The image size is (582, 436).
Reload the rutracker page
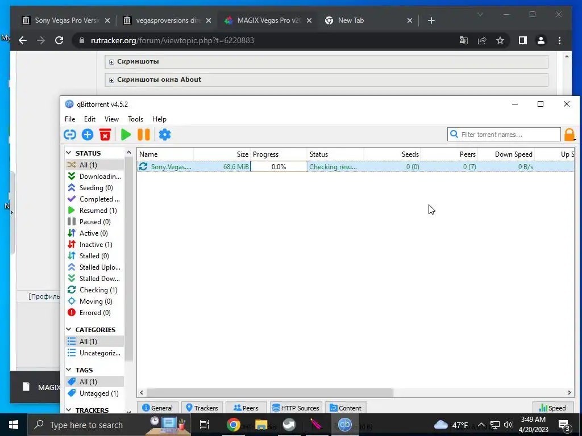pyautogui.click(x=59, y=40)
